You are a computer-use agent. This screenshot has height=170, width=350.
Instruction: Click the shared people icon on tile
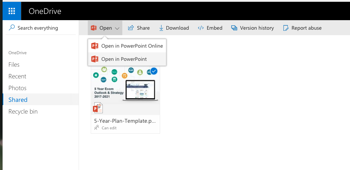click(x=97, y=127)
